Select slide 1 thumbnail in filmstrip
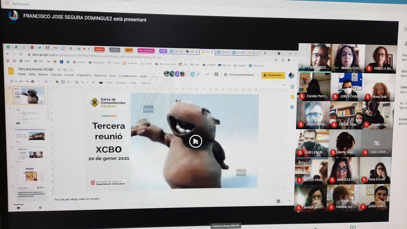 pos(29,95)
